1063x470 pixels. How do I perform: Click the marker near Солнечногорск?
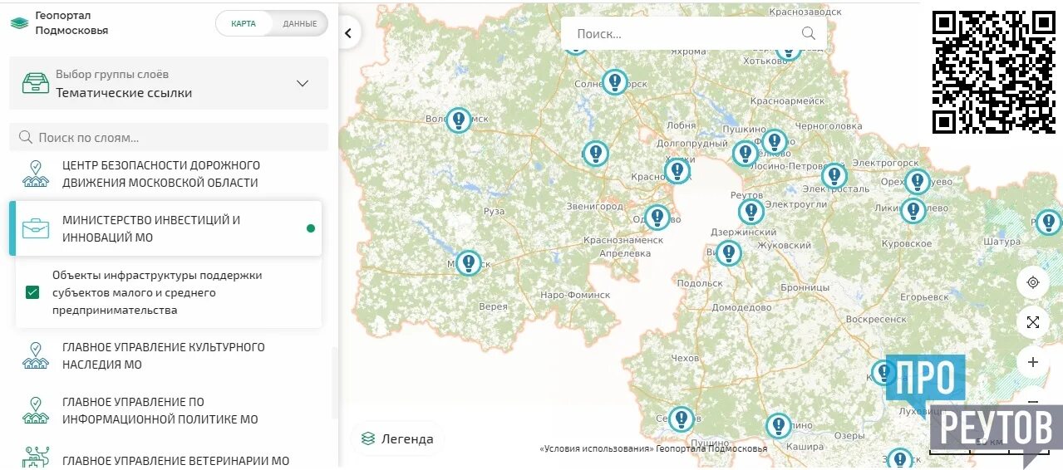click(615, 82)
